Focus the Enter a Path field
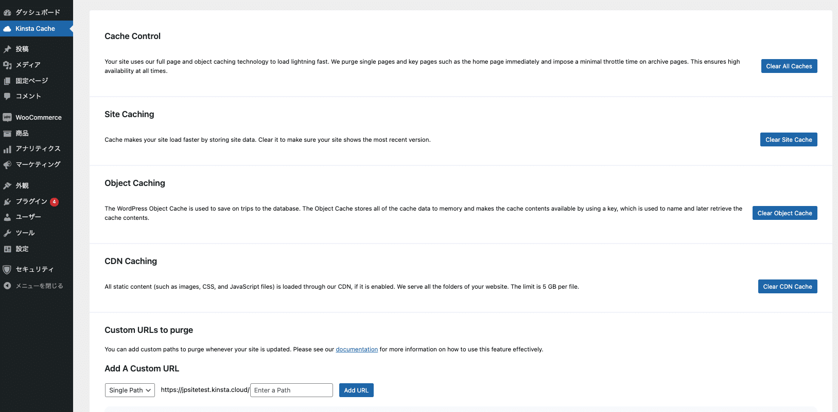This screenshot has height=412, width=838. pyautogui.click(x=291, y=390)
